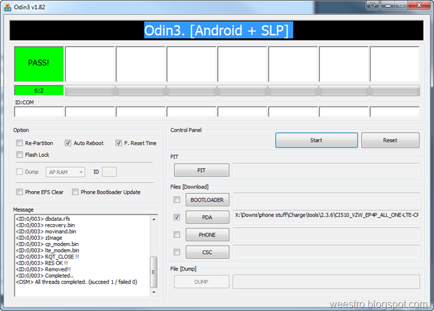
Task: Click the 'cp_modem.bin' log line
Action: pyautogui.click(x=47, y=244)
